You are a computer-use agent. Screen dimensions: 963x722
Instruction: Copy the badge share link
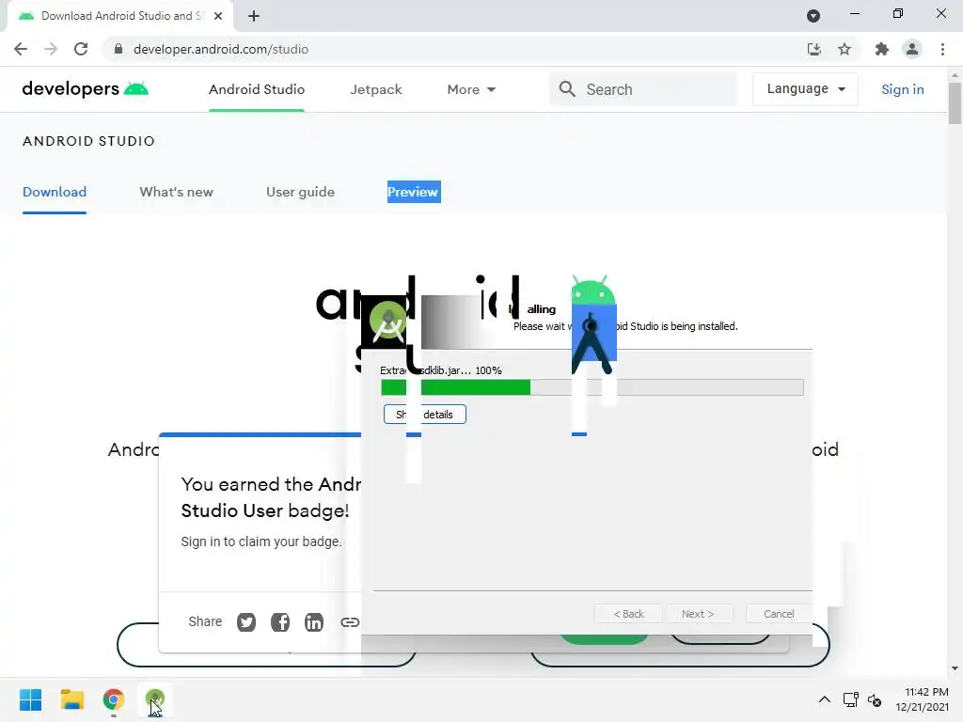tap(350, 622)
